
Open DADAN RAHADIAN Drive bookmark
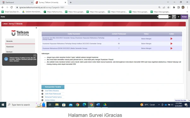point(32,12)
